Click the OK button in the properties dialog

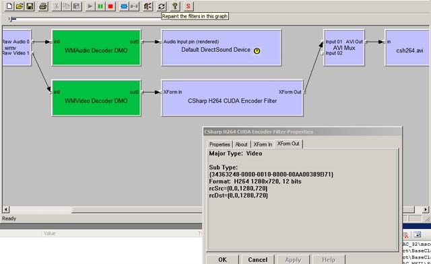pos(222,259)
